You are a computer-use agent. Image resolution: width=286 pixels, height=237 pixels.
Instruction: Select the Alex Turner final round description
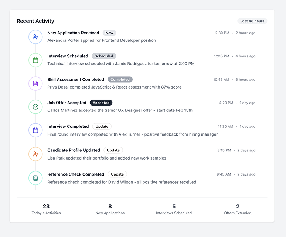132,134
